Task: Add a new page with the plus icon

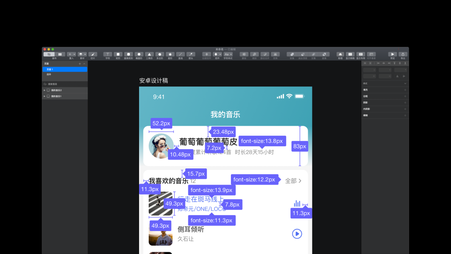Action: [x=80, y=63]
